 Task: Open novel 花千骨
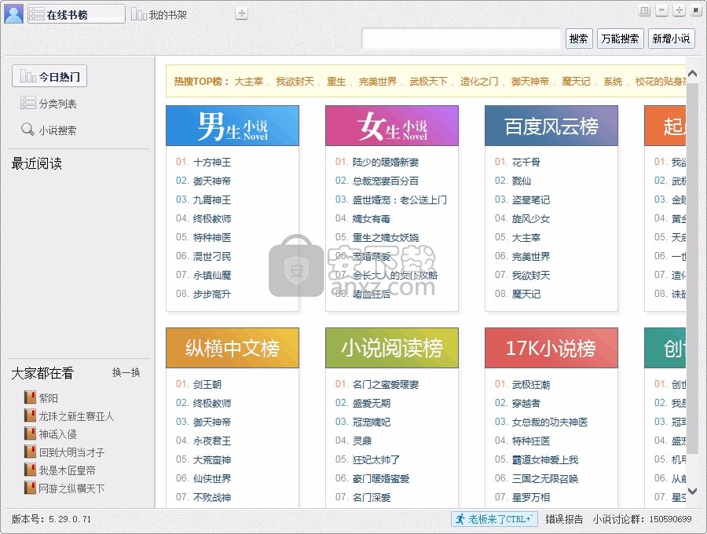coord(526,163)
